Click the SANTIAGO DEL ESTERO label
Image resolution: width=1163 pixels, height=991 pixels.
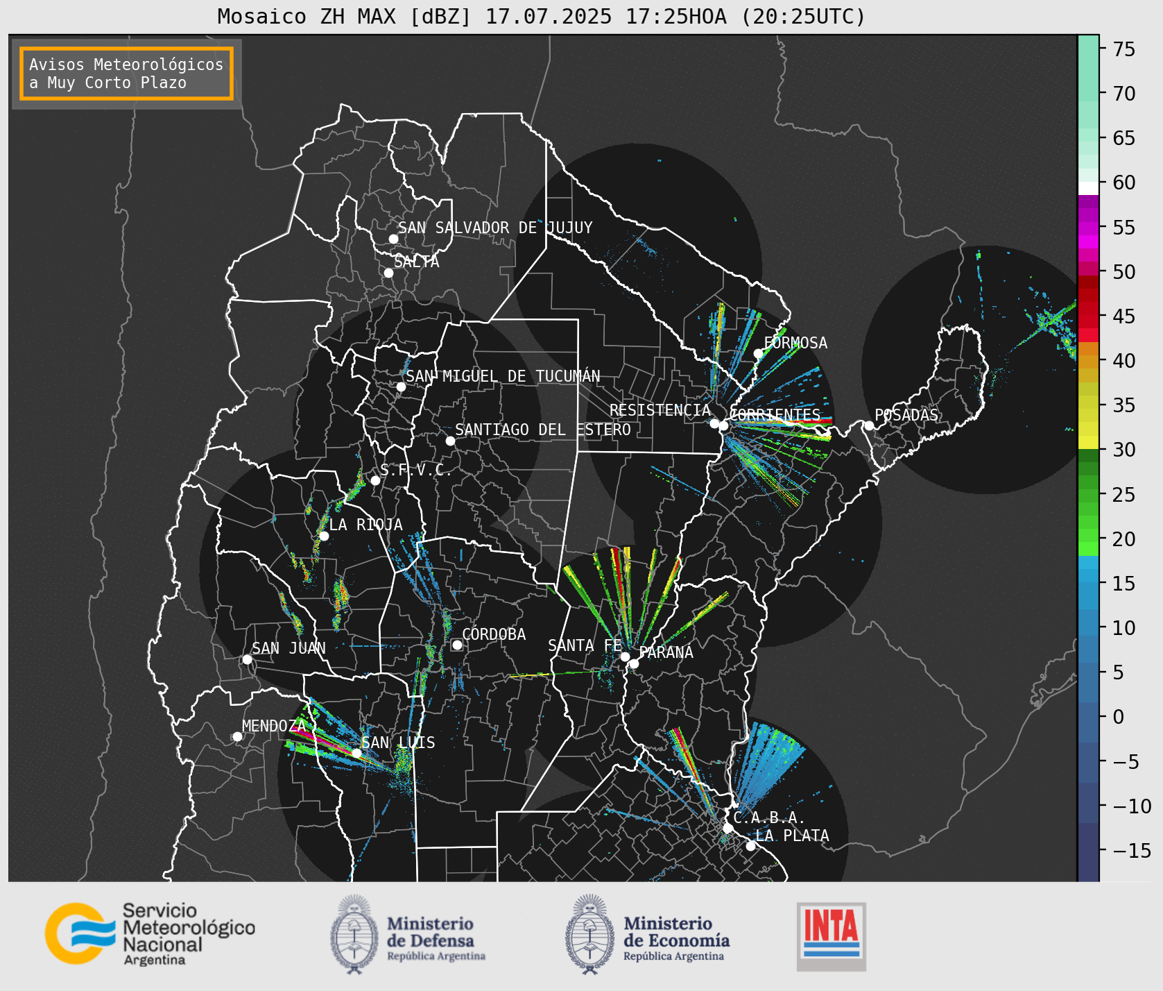[543, 430]
